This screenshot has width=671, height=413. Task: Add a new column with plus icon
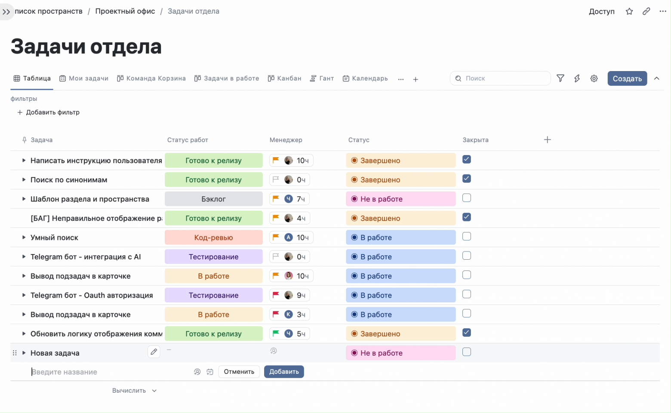point(547,140)
